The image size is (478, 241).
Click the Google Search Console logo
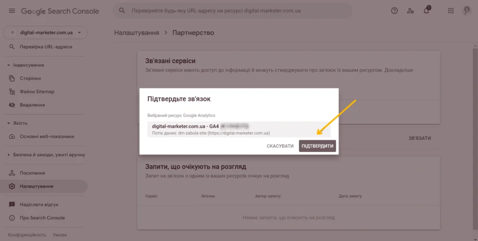click(x=60, y=11)
